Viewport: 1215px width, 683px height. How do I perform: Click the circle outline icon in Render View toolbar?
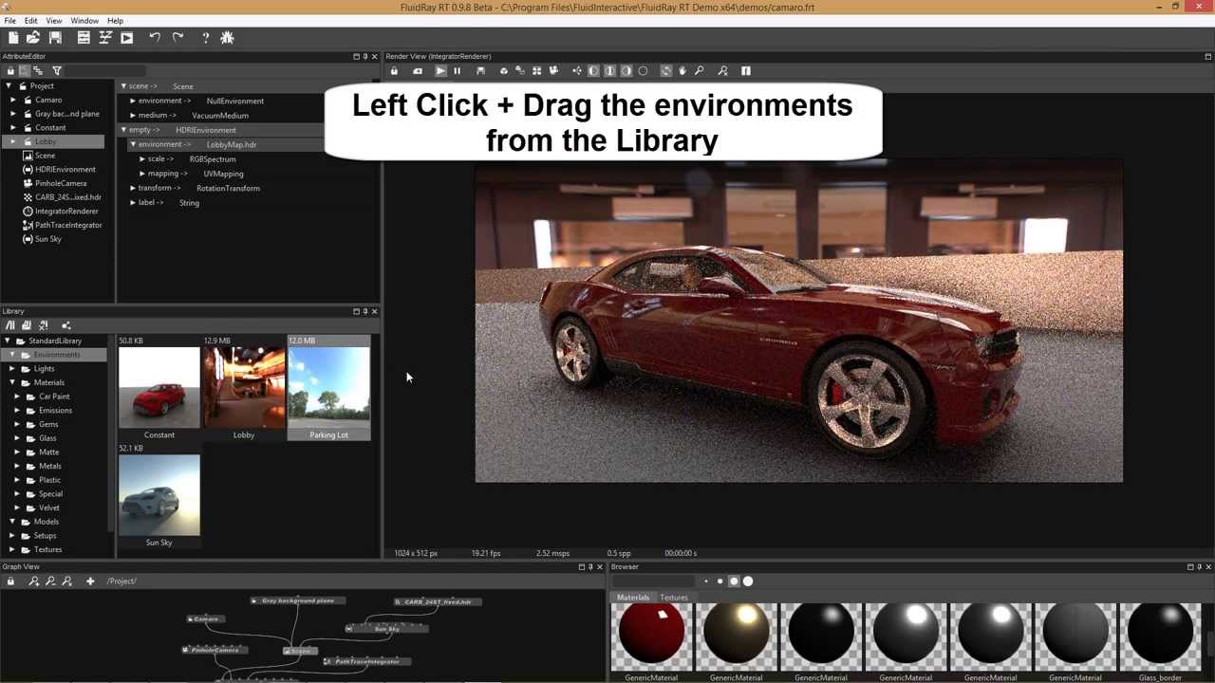(x=643, y=70)
